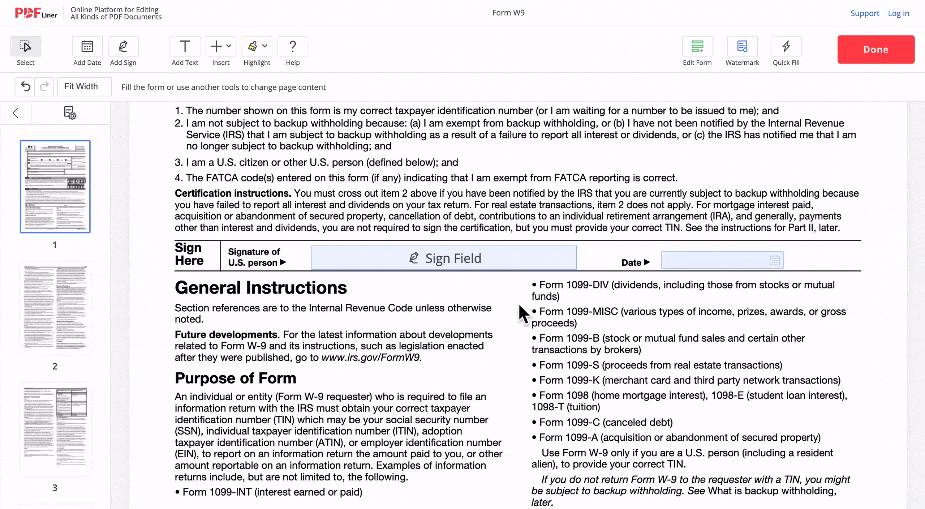Click the 'Sign Here' label
Viewport: 925px width, 509px height.
click(x=189, y=254)
